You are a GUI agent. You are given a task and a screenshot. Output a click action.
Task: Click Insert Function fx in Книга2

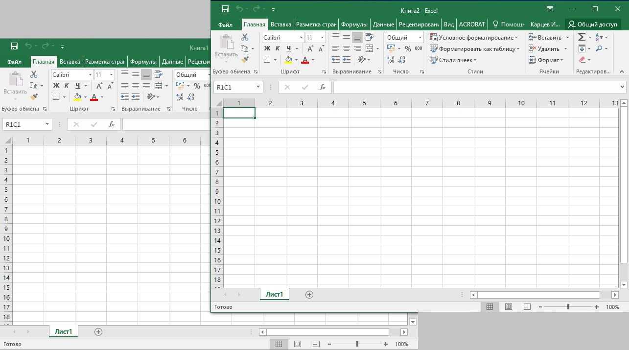click(322, 87)
